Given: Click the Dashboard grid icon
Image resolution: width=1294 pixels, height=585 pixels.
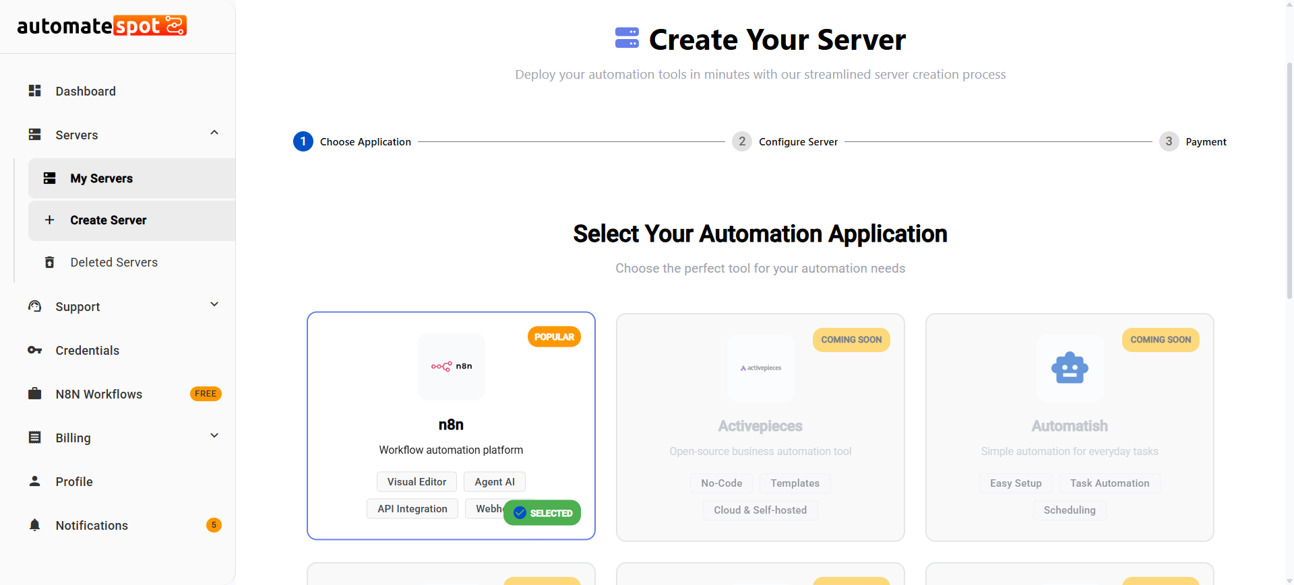Looking at the screenshot, I should (x=35, y=91).
